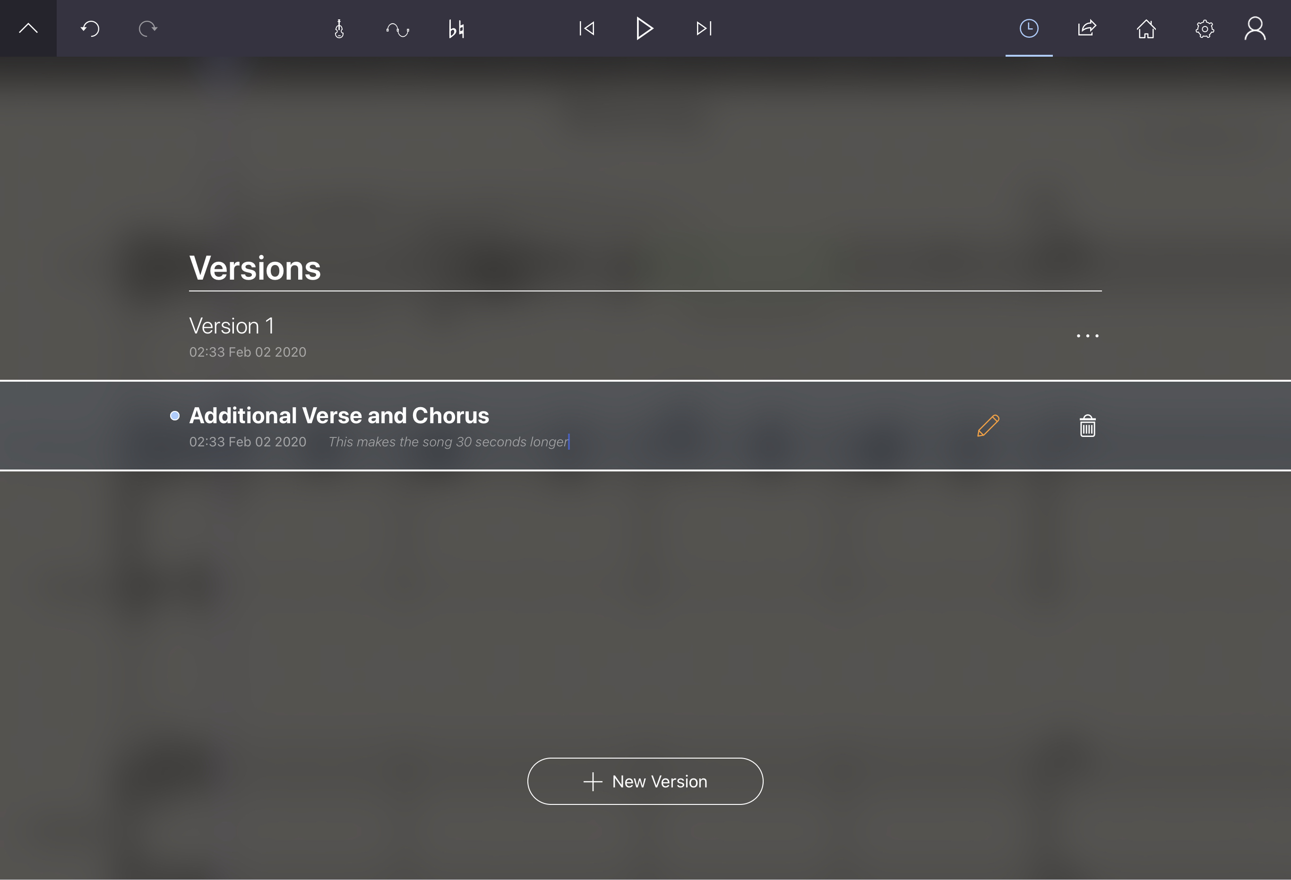
Task: Click the redo button
Action: click(147, 27)
